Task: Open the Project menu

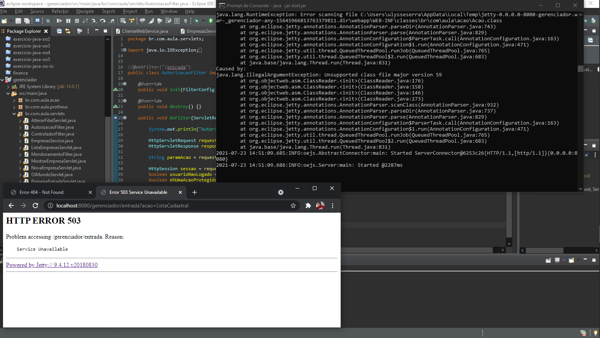Action: tap(130, 11)
